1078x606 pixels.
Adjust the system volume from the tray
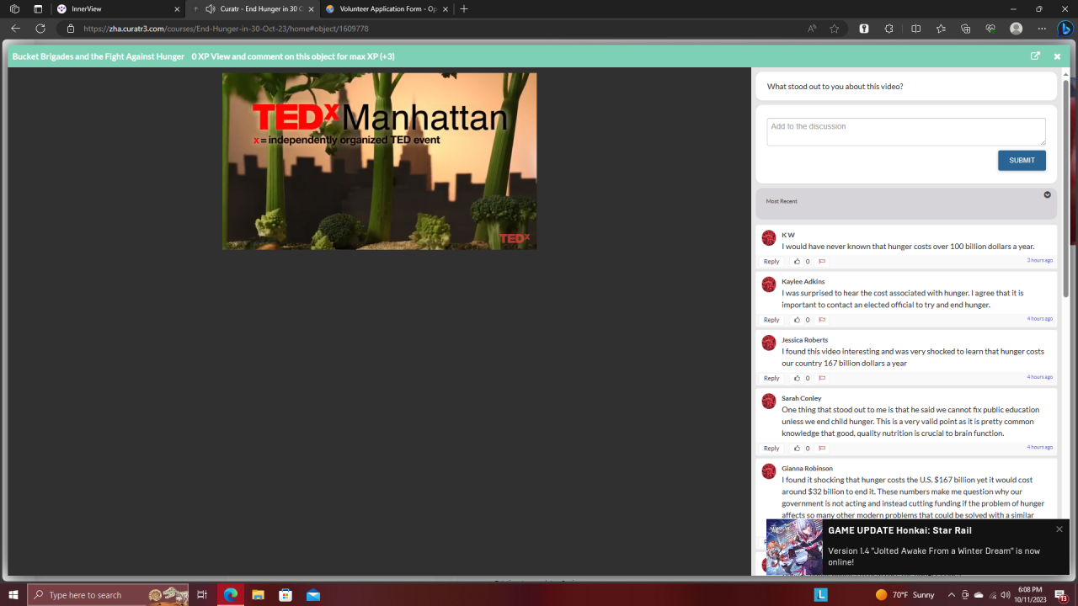pos(1006,595)
